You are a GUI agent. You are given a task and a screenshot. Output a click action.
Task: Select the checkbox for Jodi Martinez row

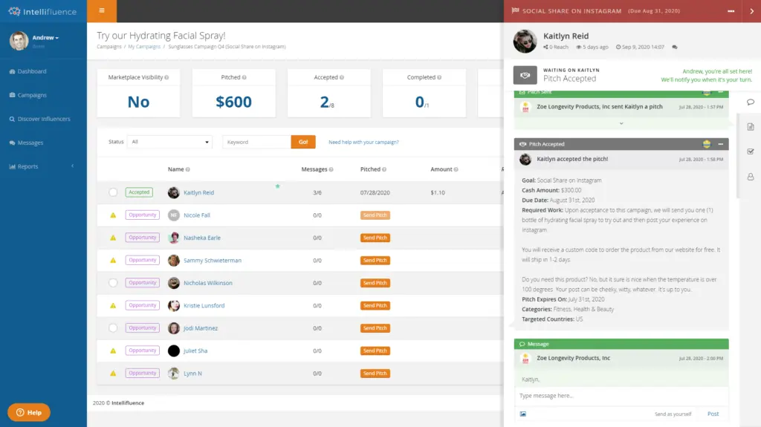(x=113, y=328)
